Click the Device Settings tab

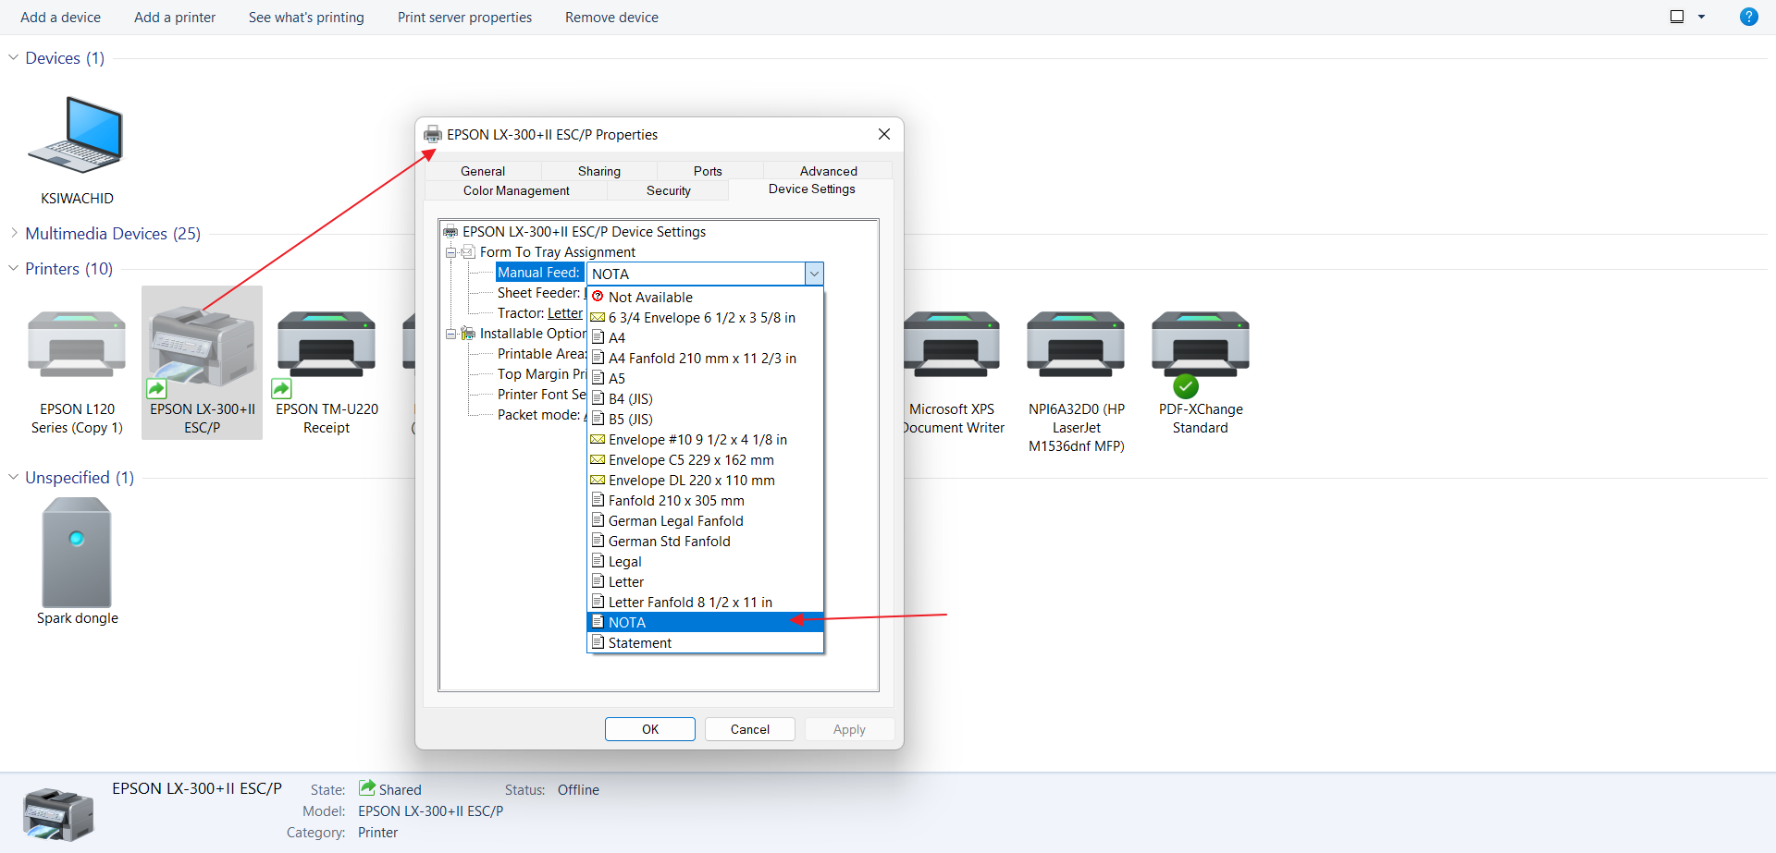pos(812,189)
